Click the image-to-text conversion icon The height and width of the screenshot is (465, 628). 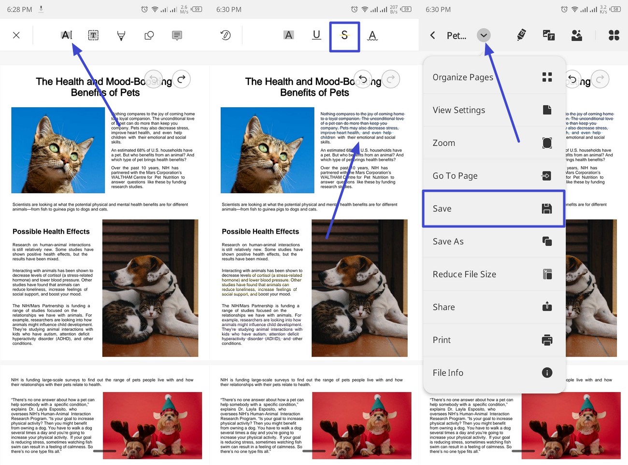(x=548, y=35)
